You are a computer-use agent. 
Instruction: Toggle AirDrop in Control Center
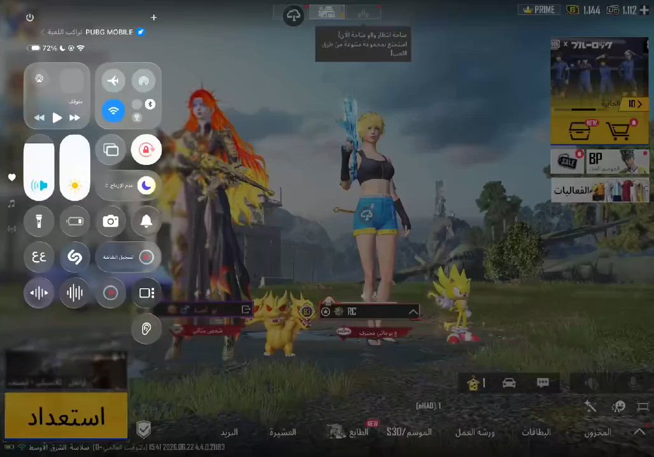(x=144, y=81)
